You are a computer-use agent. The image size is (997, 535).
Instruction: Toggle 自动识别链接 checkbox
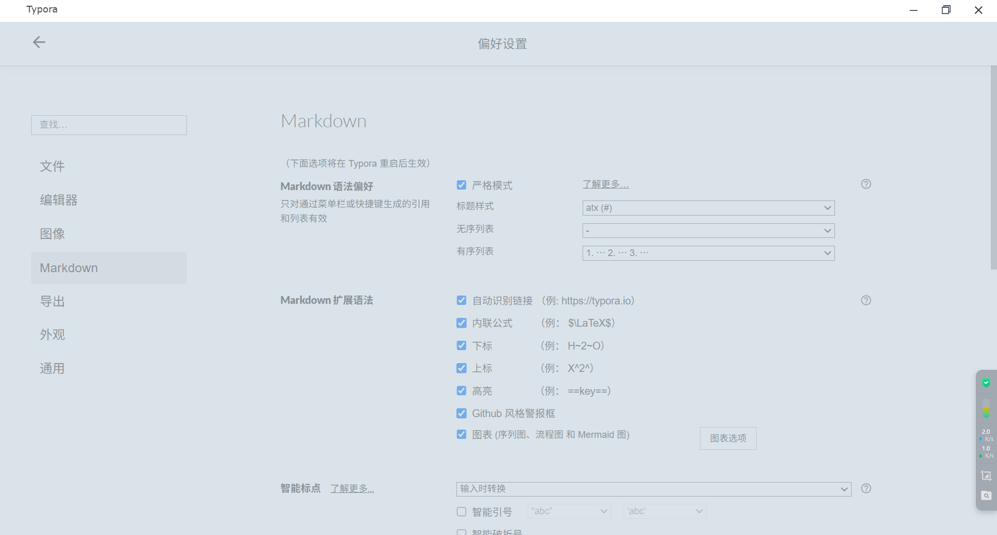tap(461, 300)
